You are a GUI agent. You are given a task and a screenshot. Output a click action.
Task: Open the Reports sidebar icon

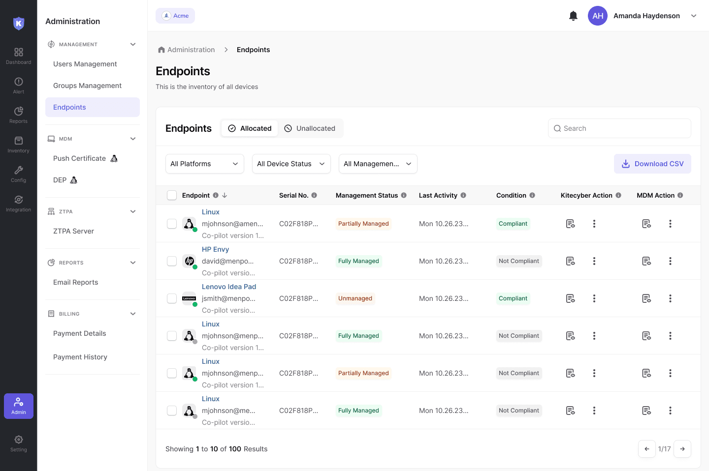(x=19, y=115)
